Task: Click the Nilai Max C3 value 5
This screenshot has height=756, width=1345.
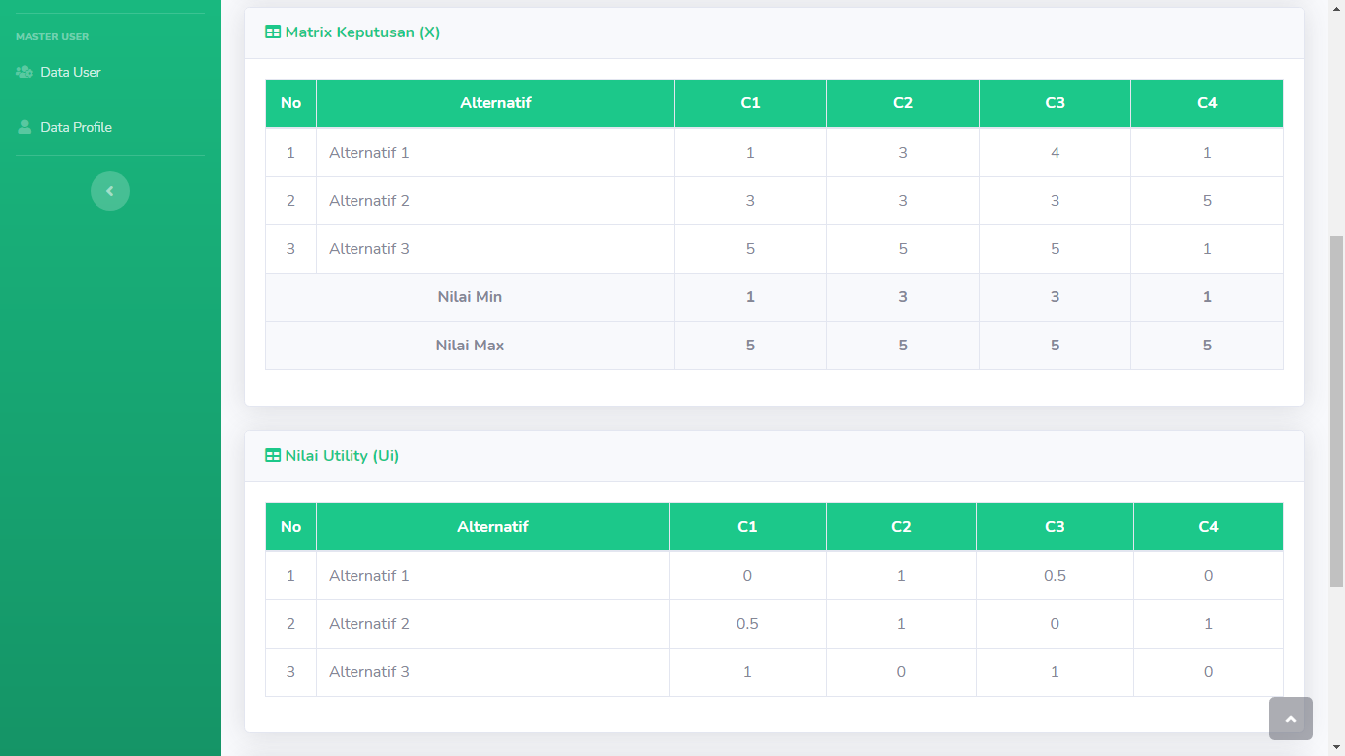Action: coord(1055,346)
